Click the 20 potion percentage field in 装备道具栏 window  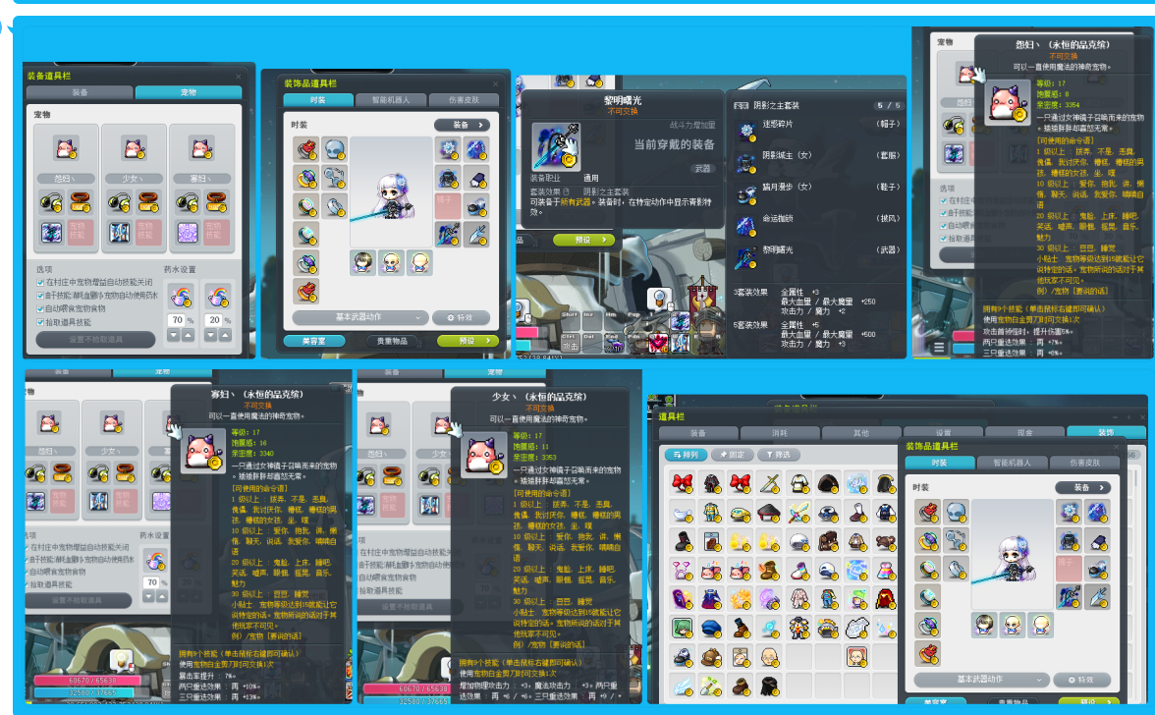pos(214,320)
